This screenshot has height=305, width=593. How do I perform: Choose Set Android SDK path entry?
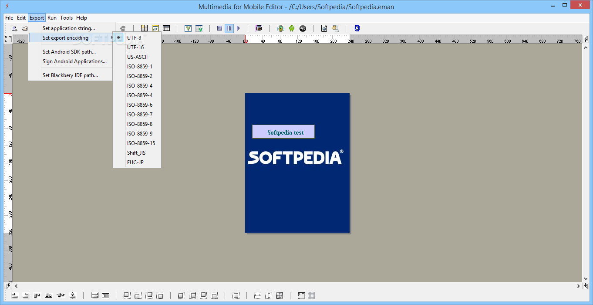coord(71,52)
